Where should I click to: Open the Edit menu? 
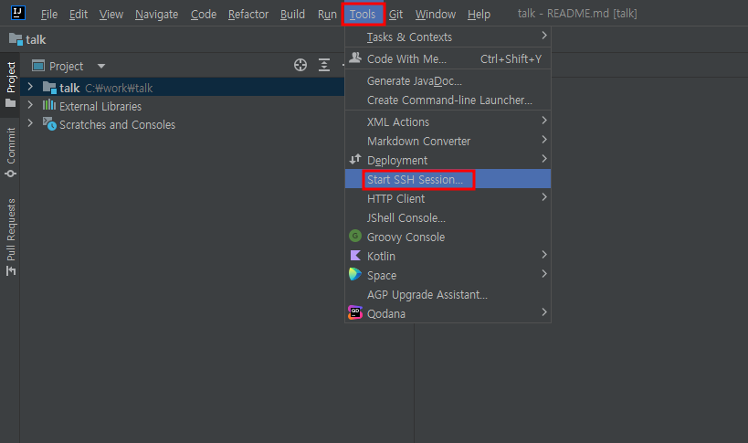pos(79,15)
